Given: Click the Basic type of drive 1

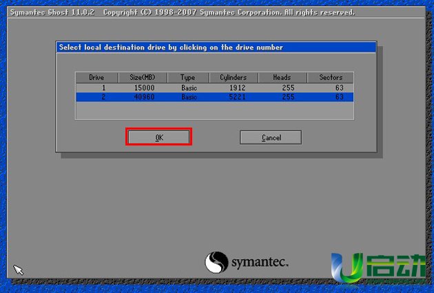Looking at the screenshot, I should click(x=188, y=88).
